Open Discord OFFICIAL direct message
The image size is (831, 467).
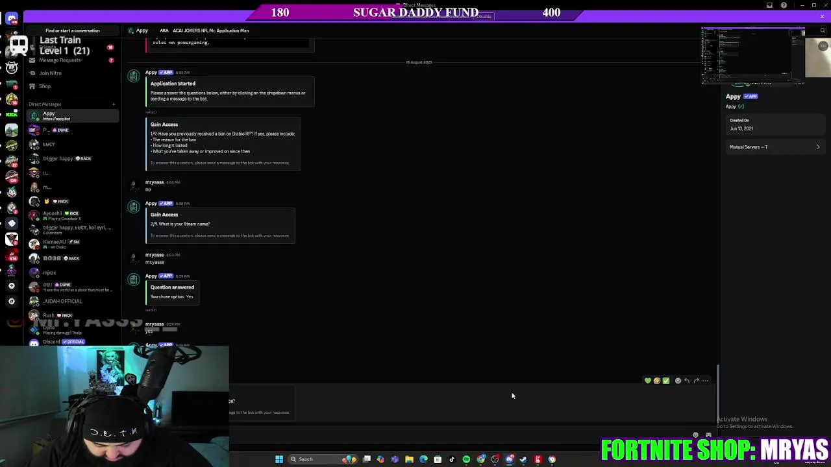coord(73,342)
